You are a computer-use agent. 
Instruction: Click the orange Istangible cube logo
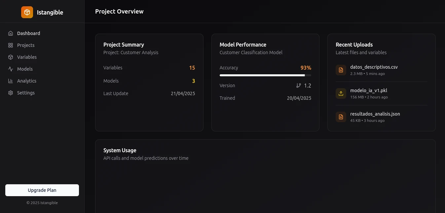click(27, 13)
